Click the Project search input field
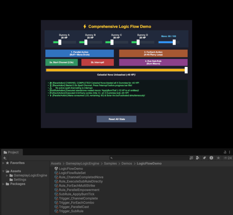233x215 pixels. [149, 158]
